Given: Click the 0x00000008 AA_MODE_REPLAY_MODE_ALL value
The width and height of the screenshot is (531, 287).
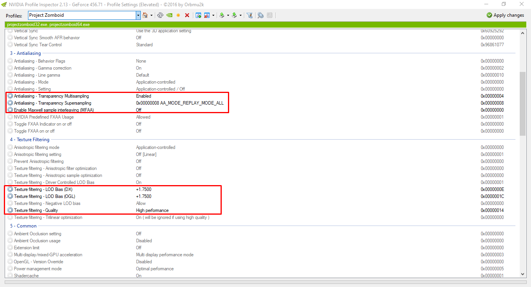Looking at the screenshot, I should pos(180,103).
